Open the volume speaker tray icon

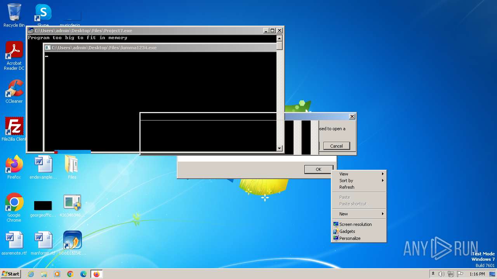441,274
